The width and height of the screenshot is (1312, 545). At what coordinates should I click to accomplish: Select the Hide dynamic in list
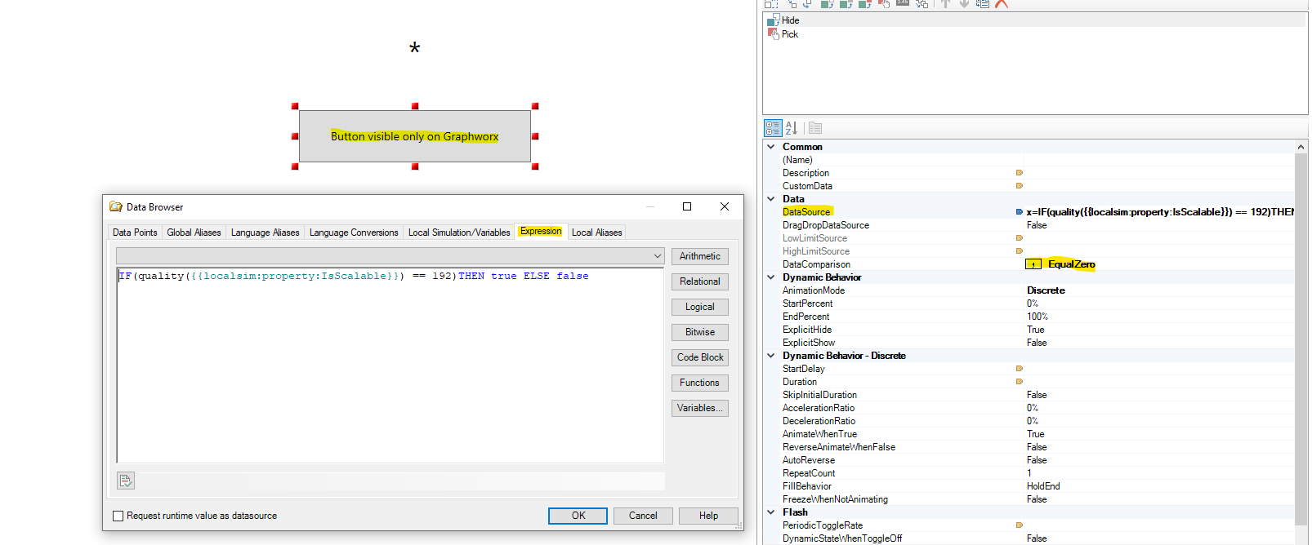tap(790, 20)
